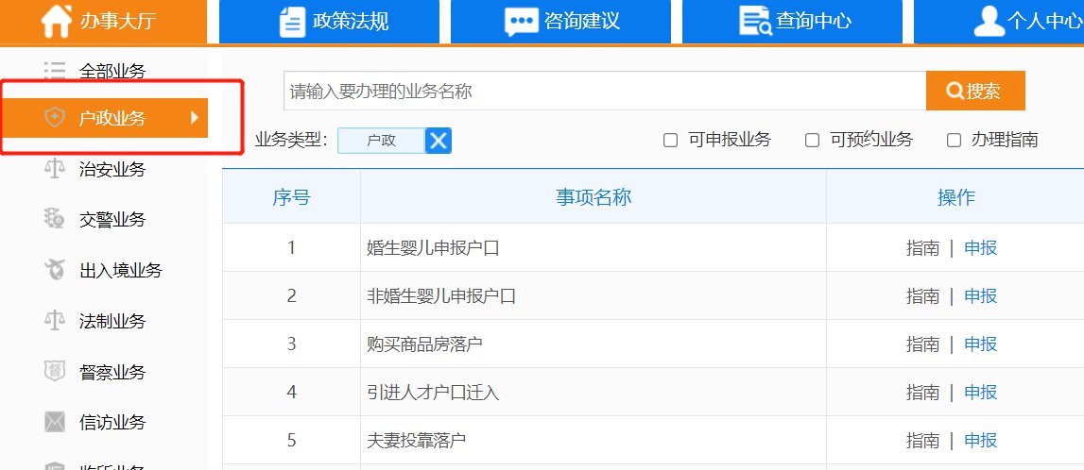The image size is (1084, 470).
Task: Go to the 查询中心 tab
Action: [x=792, y=22]
